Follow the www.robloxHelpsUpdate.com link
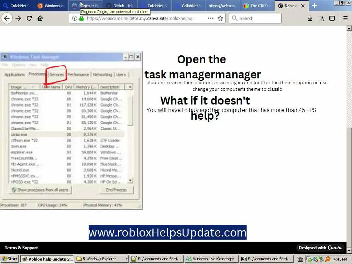Screen dimensions: 352x264 [167, 232]
